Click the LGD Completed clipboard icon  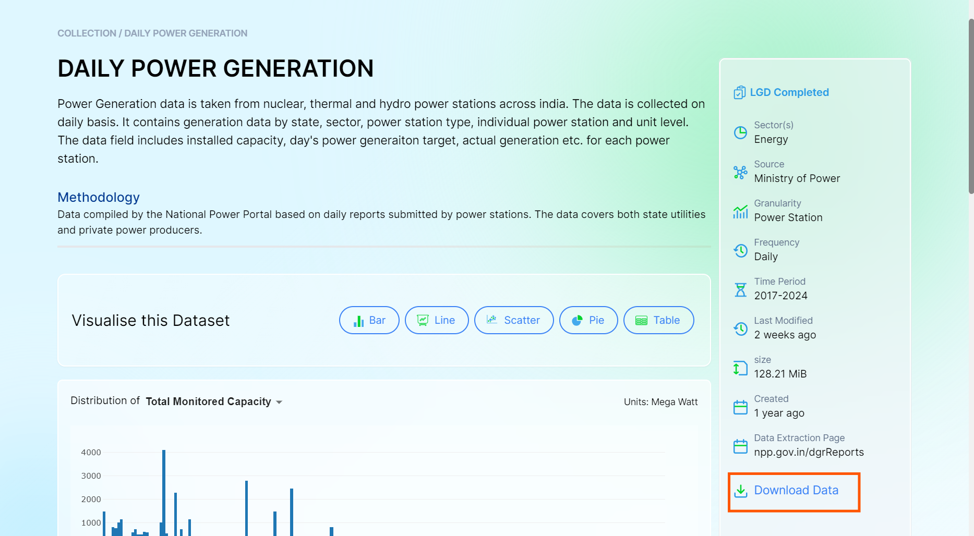pos(739,93)
